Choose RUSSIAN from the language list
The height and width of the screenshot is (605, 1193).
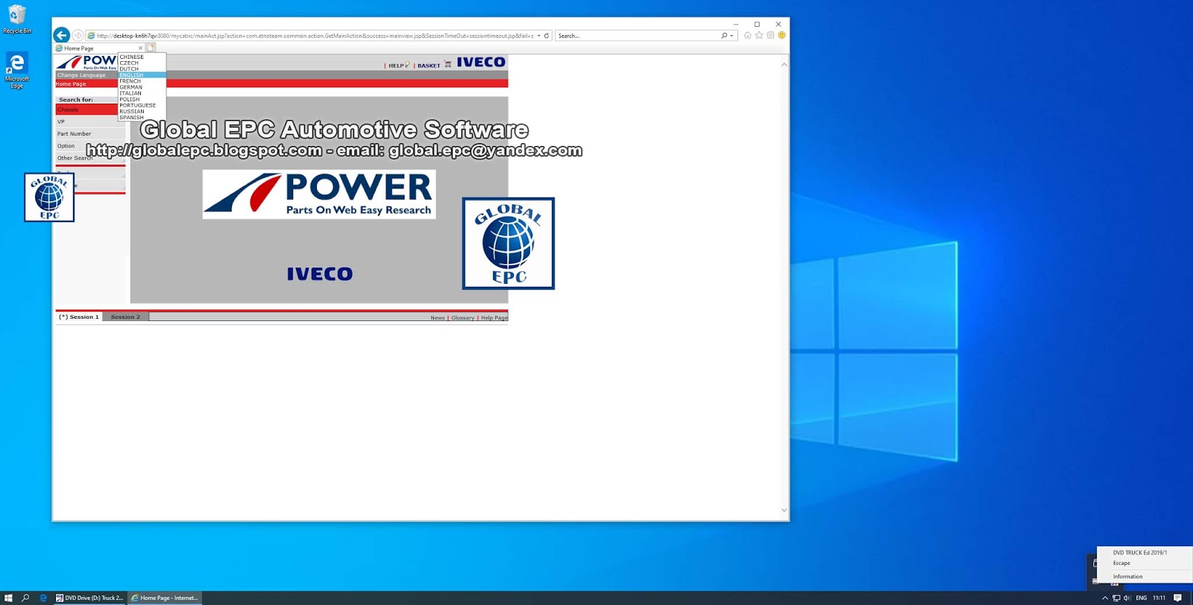click(x=142, y=112)
